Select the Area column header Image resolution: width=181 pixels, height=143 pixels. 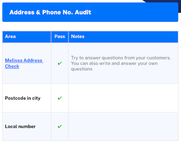(27, 37)
